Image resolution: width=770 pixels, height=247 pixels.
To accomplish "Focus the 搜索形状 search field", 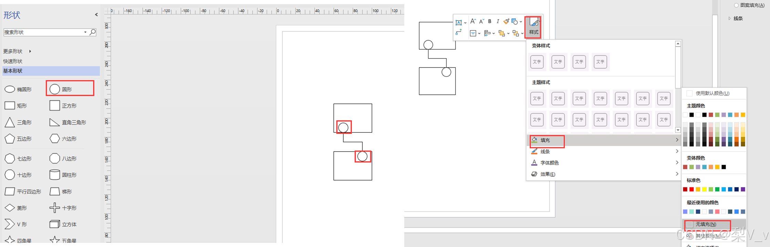I will point(43,32).
